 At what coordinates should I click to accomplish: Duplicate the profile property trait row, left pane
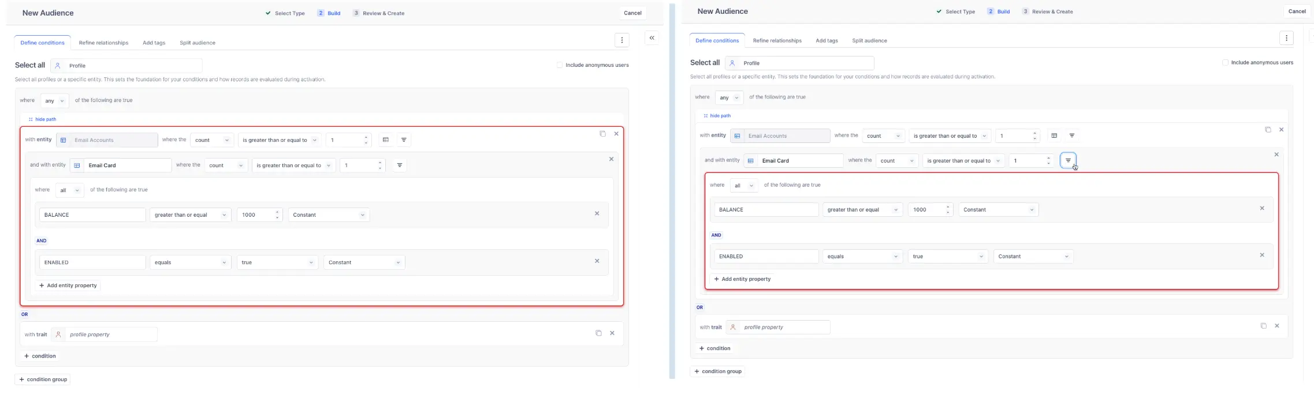pos(598,333)
